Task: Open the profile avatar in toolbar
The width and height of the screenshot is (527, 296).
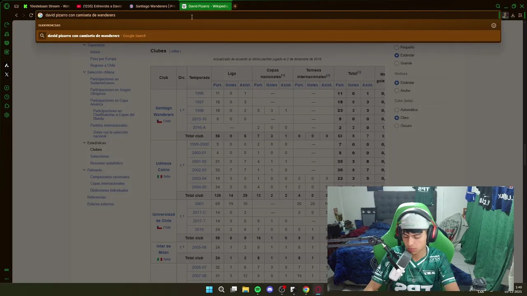Action: [x=505, y=15]
